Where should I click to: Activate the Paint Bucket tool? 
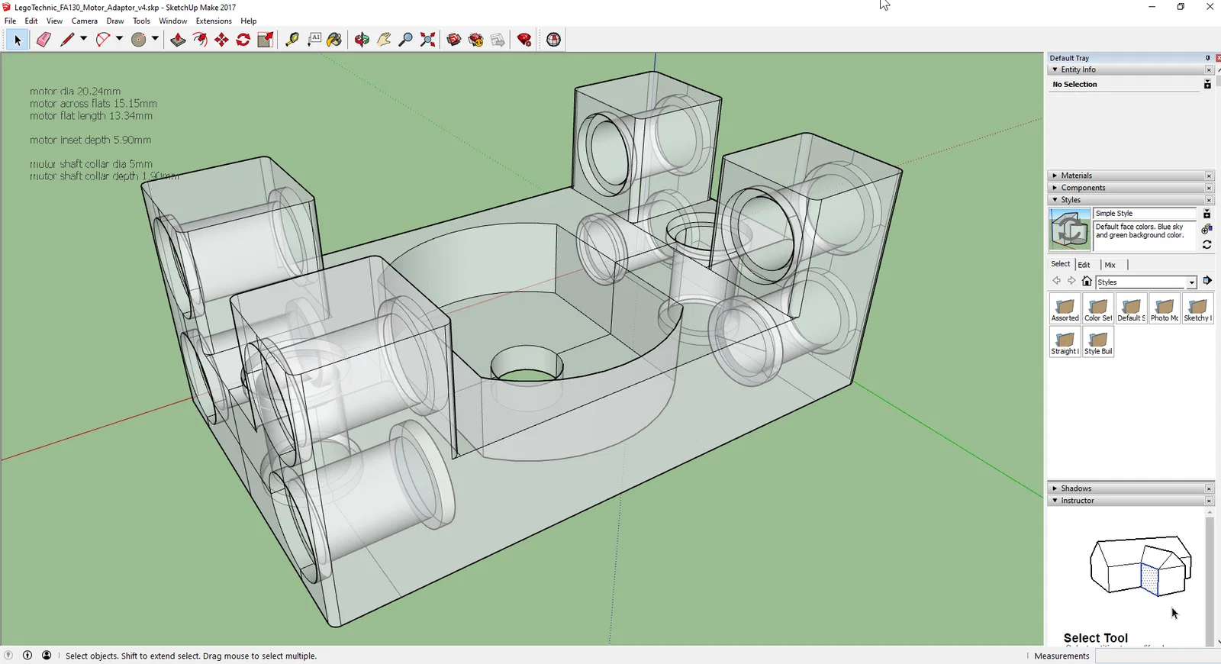point(334,40)
